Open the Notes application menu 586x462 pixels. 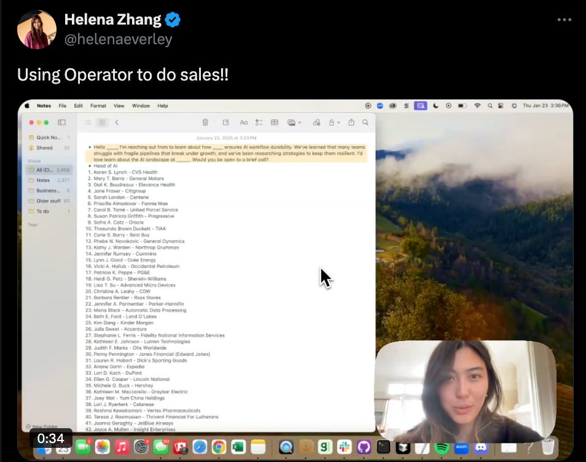click(44, 106)
